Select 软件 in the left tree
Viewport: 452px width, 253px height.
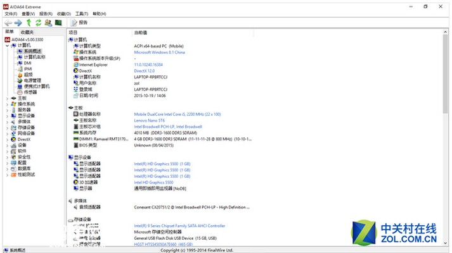coord(22,151)
